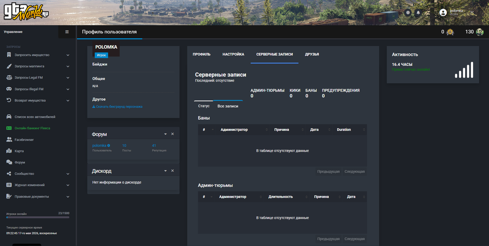Screen dimensions: 489x246
Task: Open Онлайн банкинг Fleeca link
Action: point(32,128)
